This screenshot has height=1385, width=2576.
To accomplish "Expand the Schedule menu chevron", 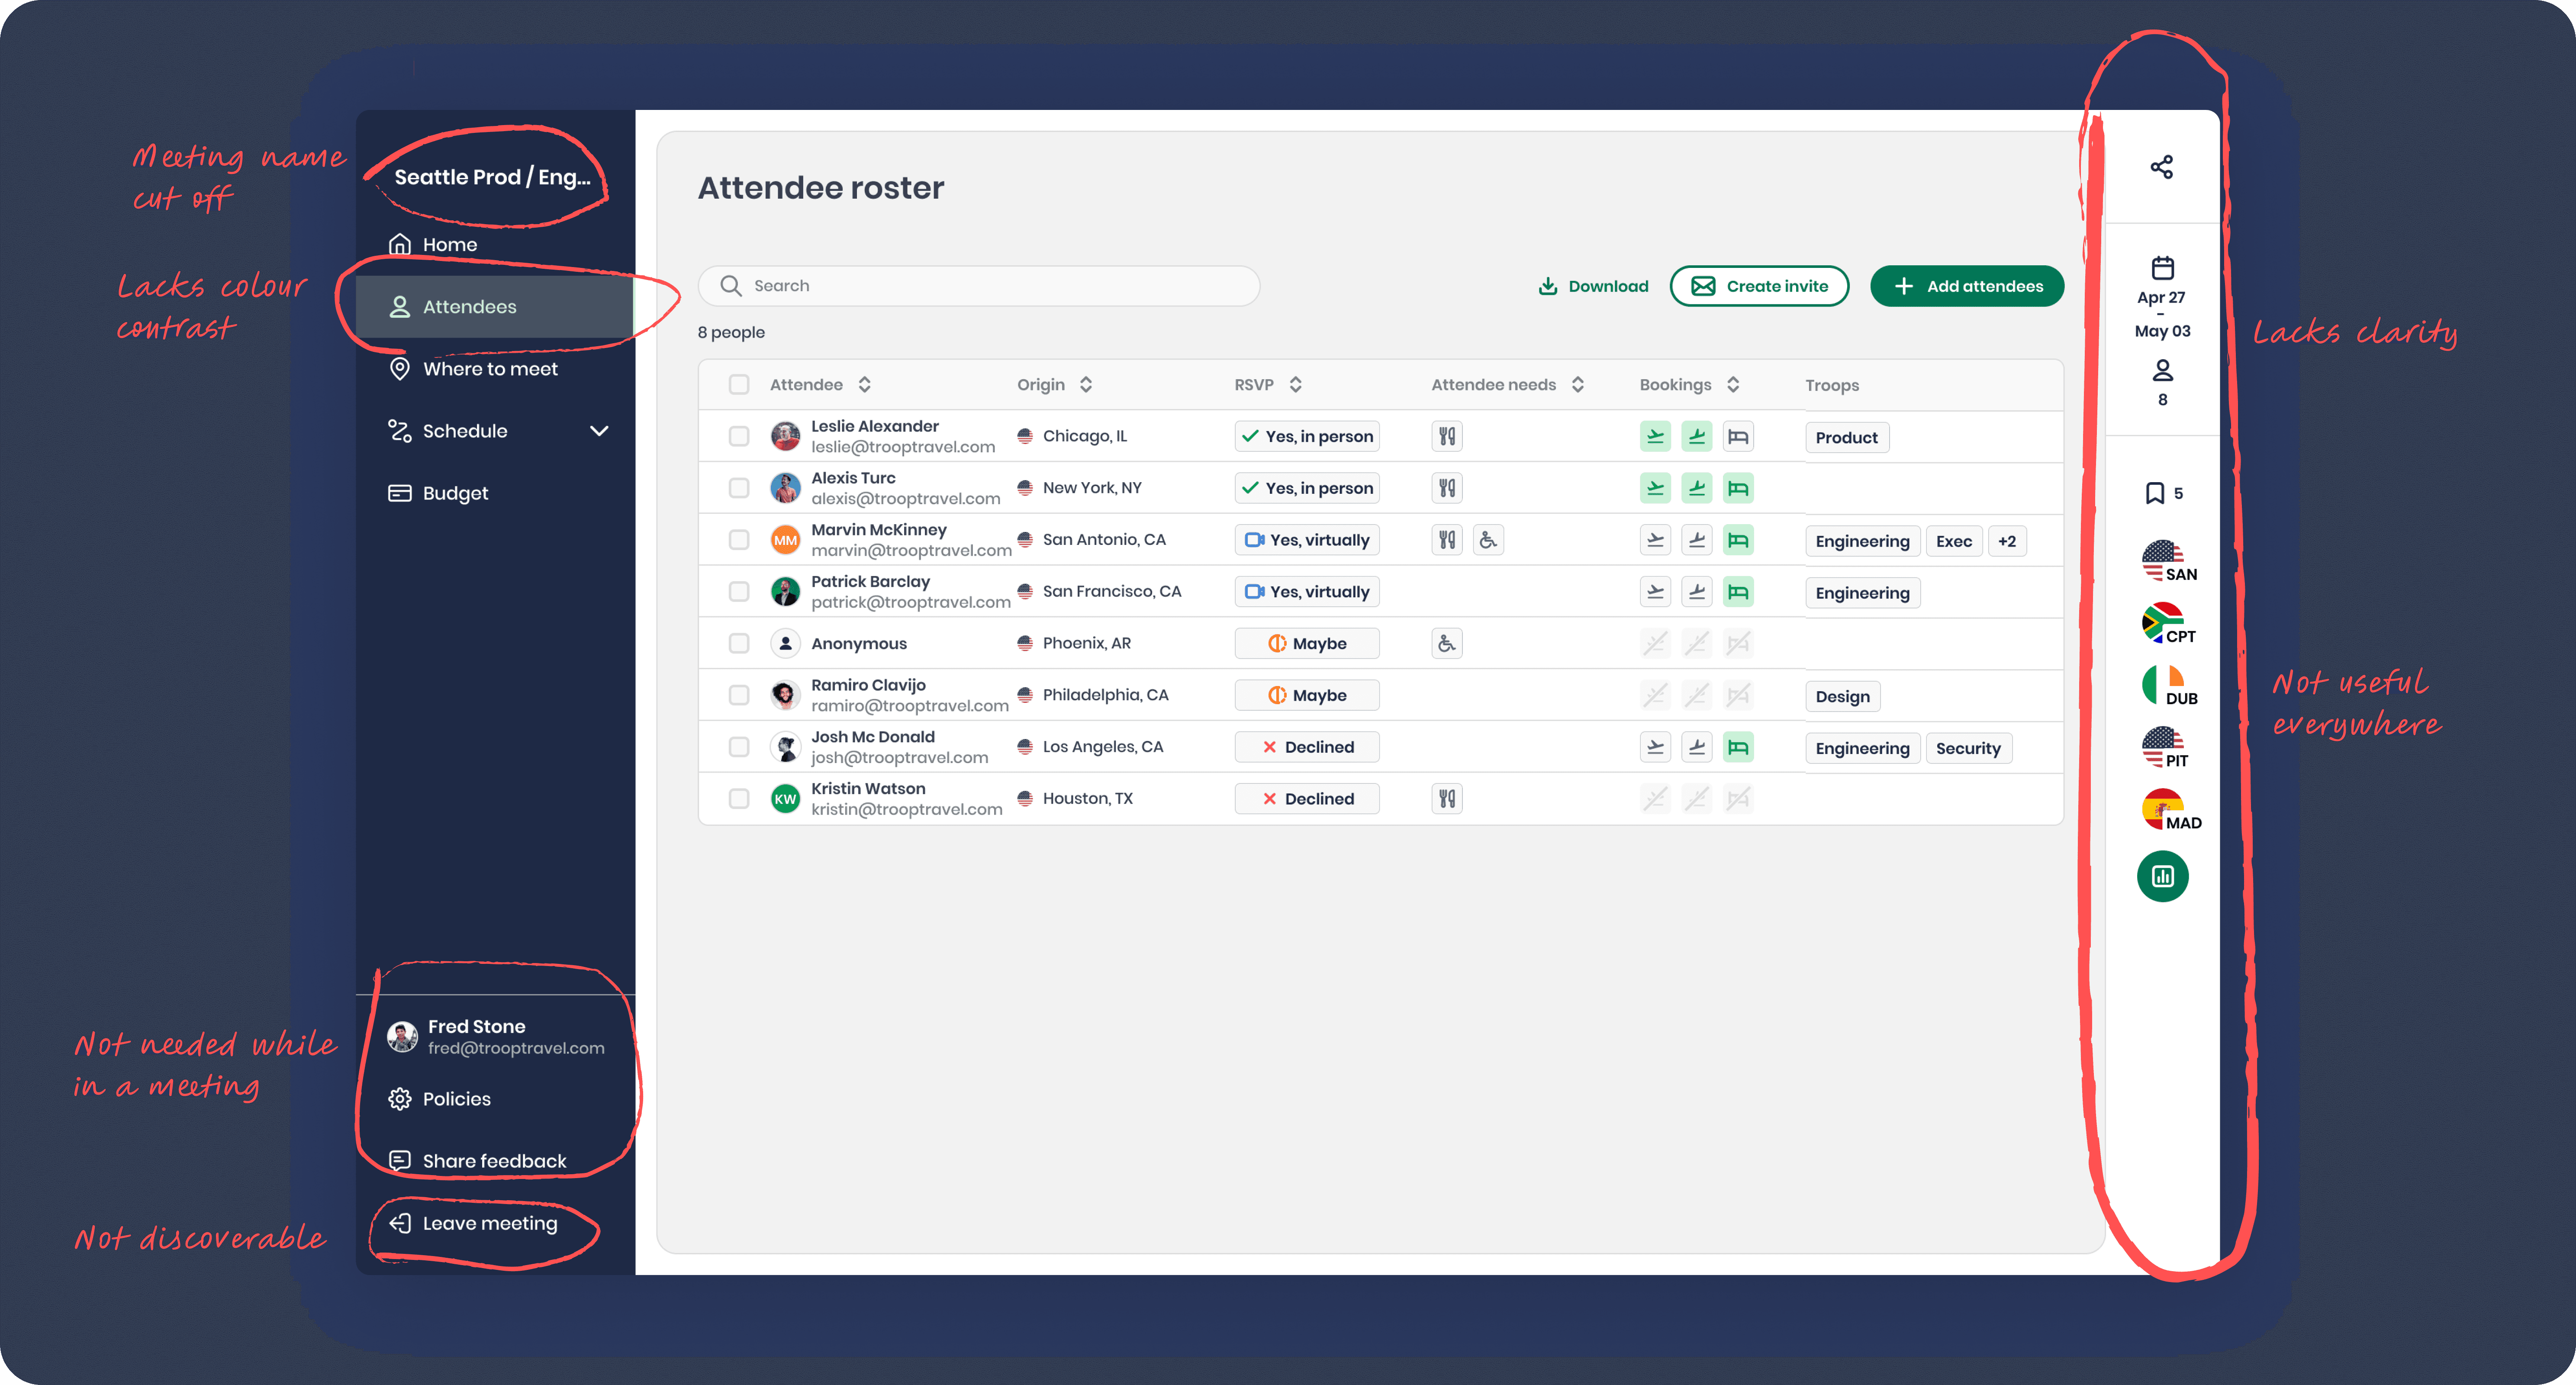I will pyautogui.click(x=599, y=431).
